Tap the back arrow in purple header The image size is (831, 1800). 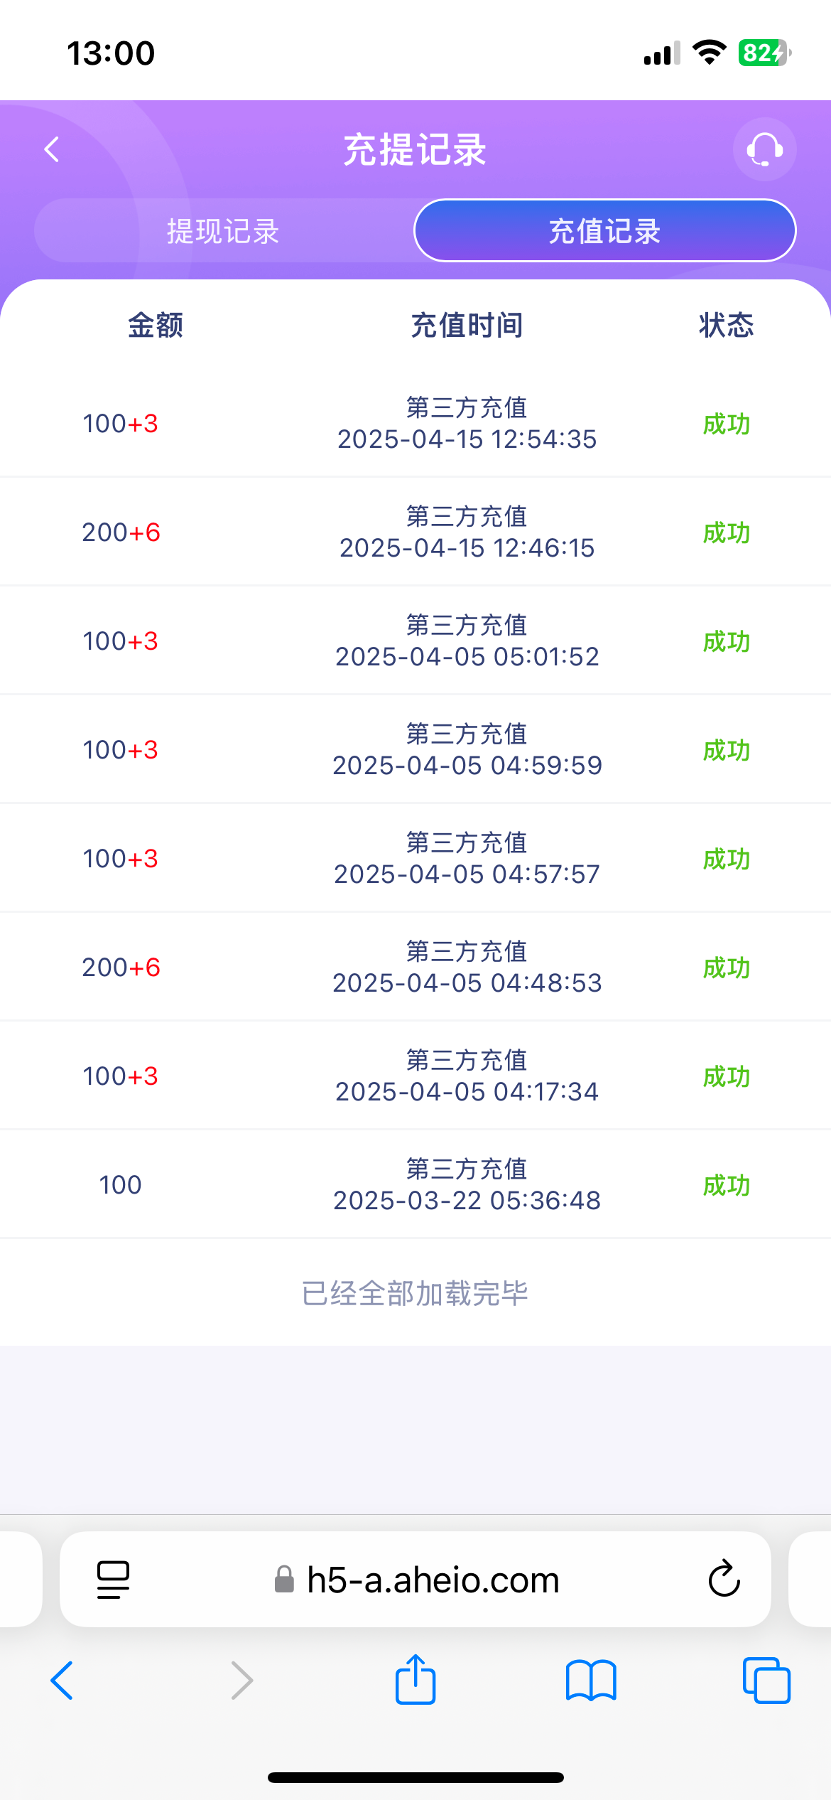pyautogui.click(x=52, y=149)
